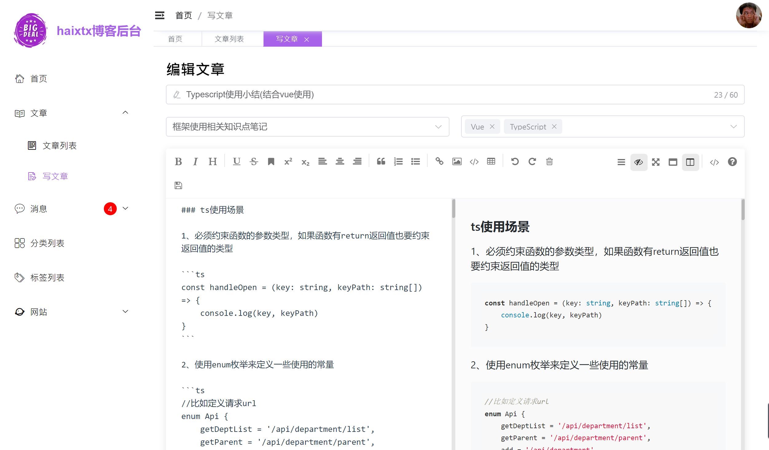
Task: Undo the last edit
Action: [515, 161]
